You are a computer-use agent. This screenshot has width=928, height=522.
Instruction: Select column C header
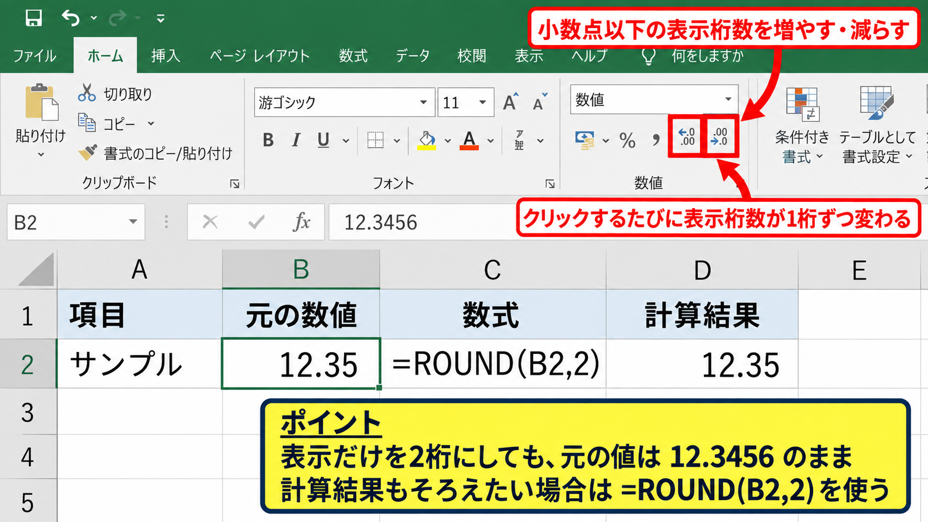(x=493, y=270)
